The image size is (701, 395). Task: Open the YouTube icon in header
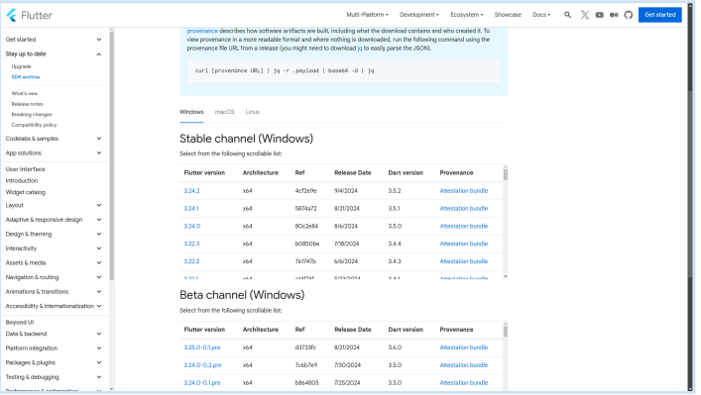click(599, 15)
